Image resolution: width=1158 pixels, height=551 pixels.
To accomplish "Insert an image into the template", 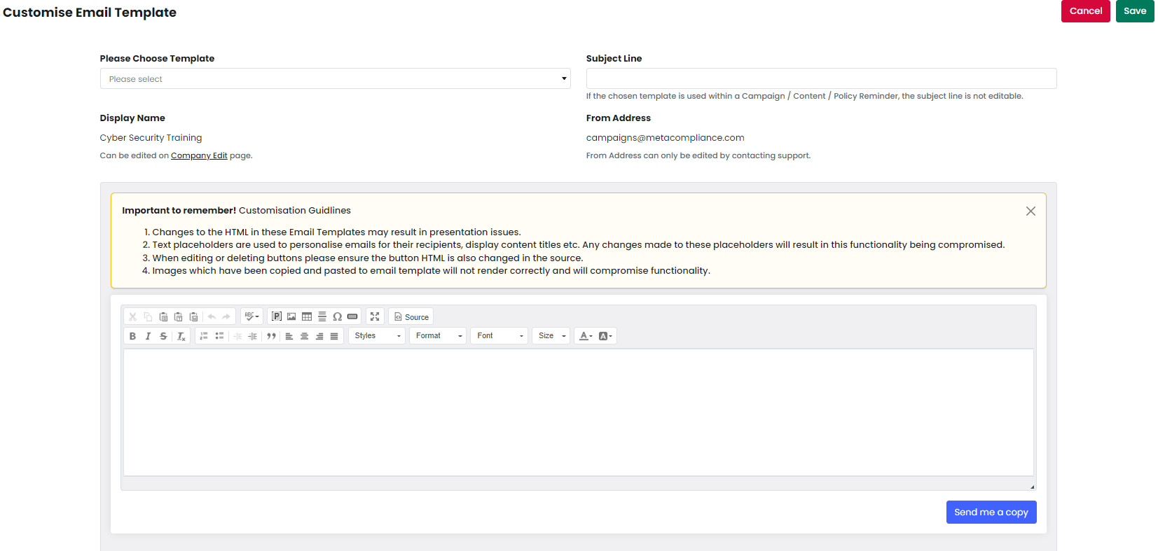I will tap(291, 316).
